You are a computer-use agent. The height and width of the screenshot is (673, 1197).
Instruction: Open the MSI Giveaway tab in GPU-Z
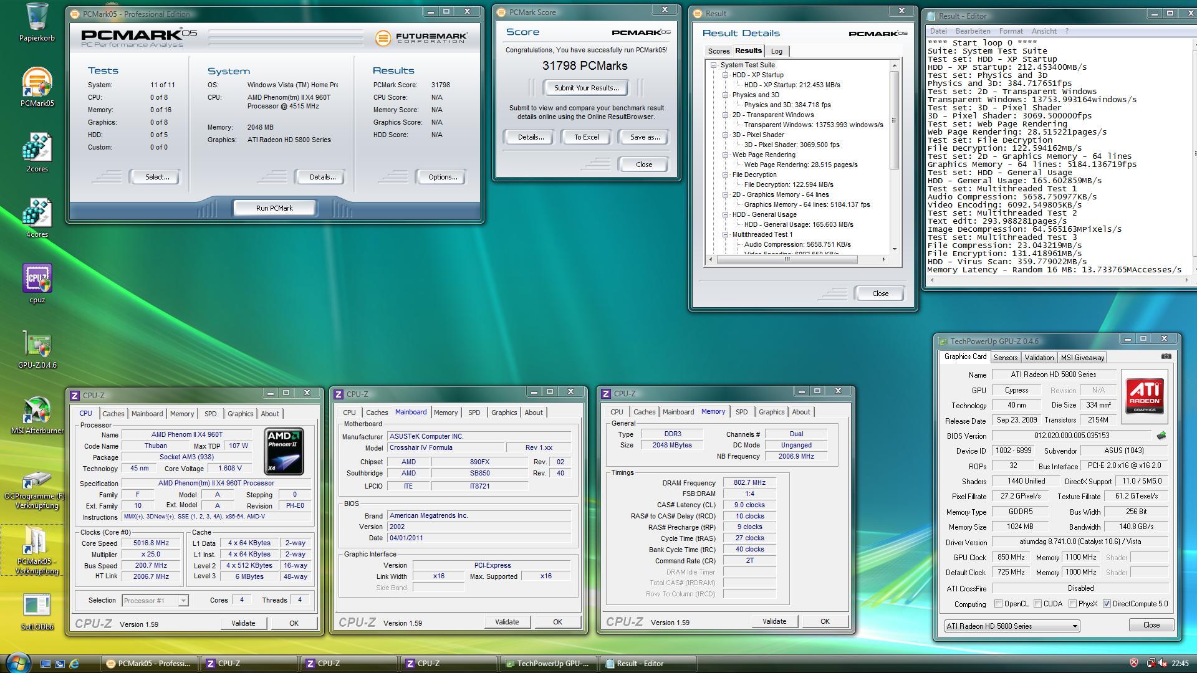click(1082, 358)
